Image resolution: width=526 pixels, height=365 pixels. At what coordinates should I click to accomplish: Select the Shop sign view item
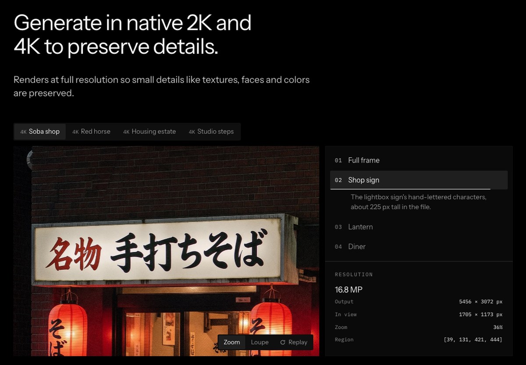[419, 180]
